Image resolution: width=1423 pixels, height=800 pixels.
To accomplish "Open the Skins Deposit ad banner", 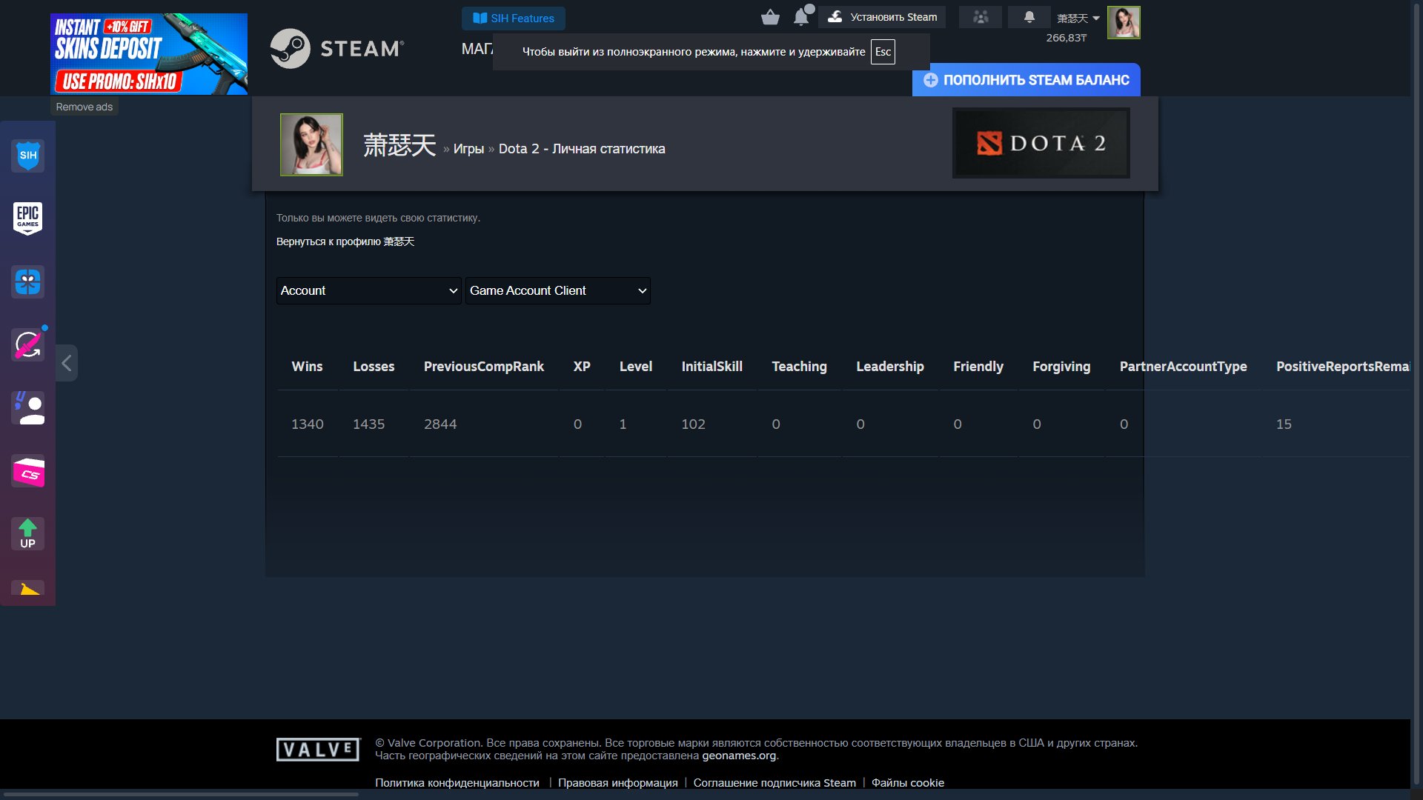I will click(149, 54).
